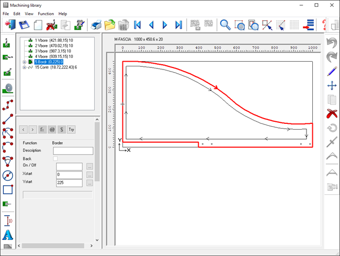Screen dimensions: 340x256
Task: Open the Function menu
Action: click(x=46, y=14)
